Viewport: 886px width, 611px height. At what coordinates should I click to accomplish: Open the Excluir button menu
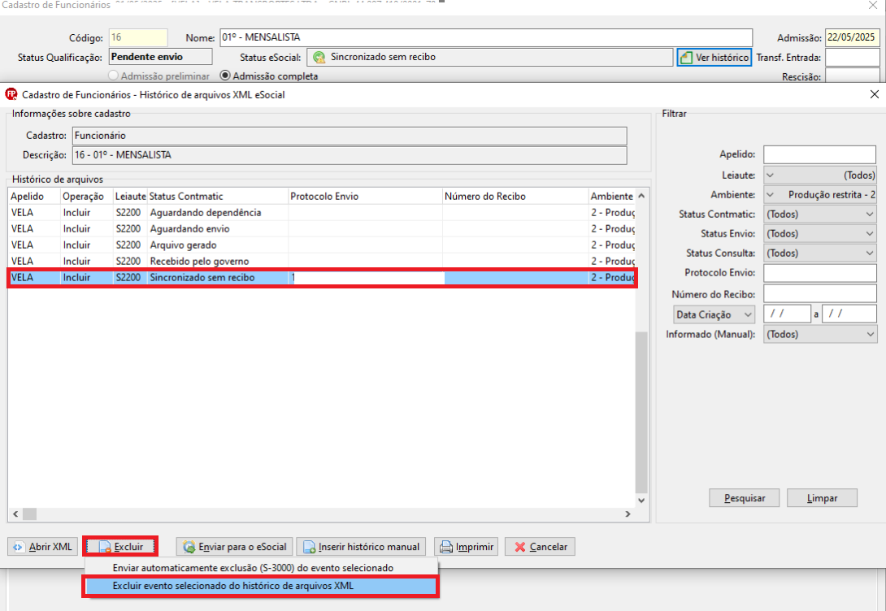click(x=120, y=547)
